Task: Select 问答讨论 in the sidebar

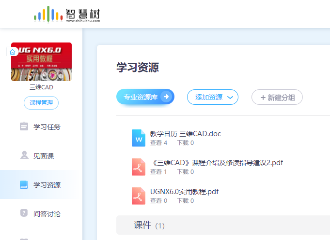Action: [x=47, y=213]
